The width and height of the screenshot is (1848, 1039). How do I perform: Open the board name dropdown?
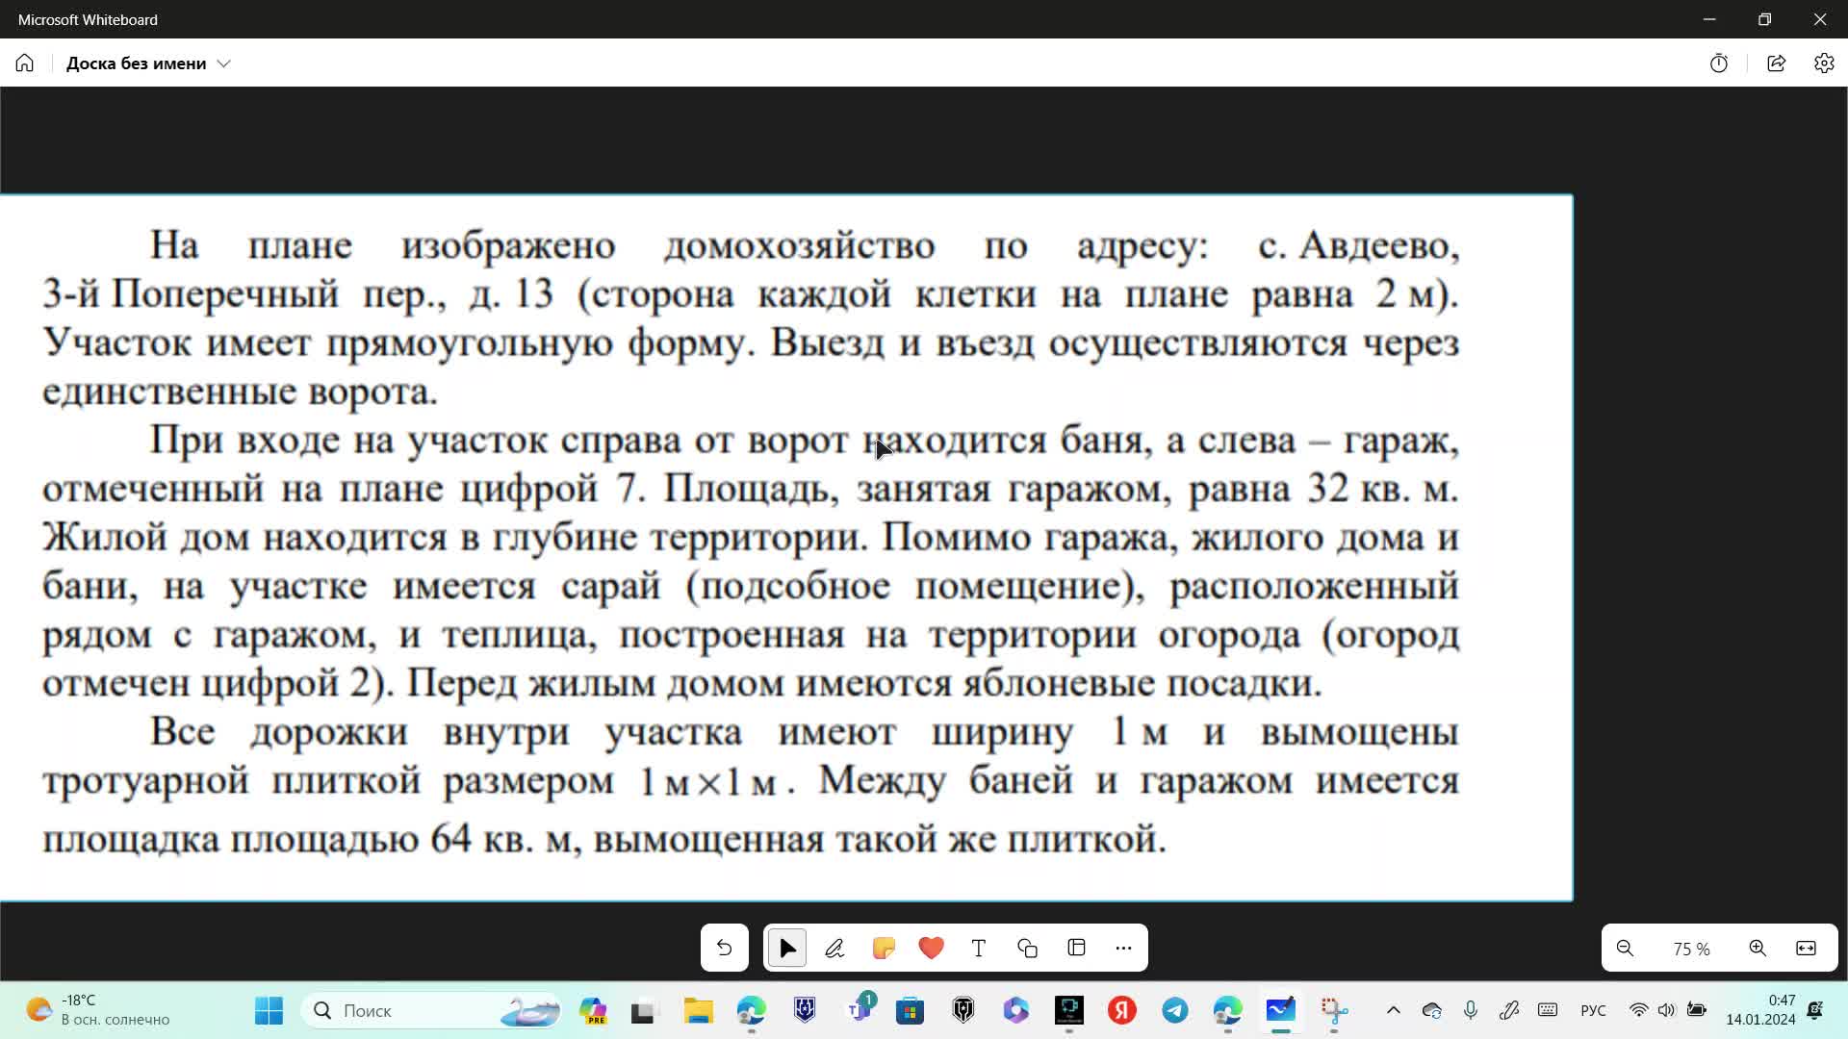(224, 63)
